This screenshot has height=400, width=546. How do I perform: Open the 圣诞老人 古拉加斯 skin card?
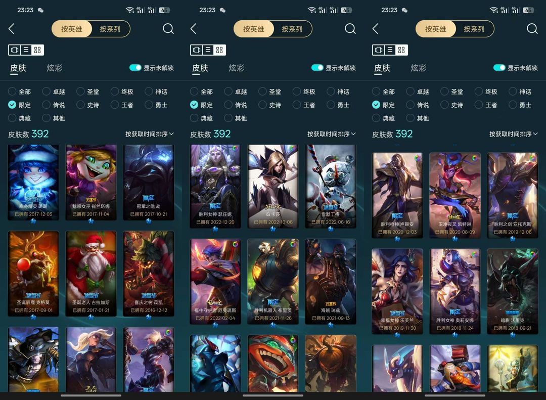(x=91, y=274)
